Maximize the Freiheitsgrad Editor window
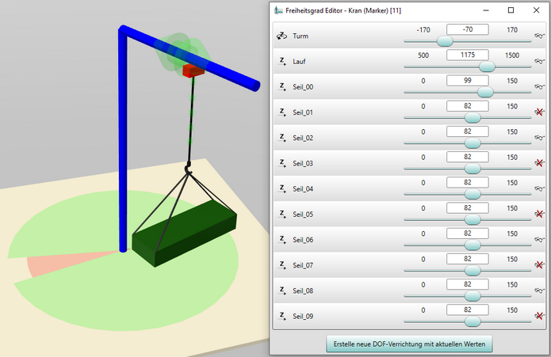The height and width of the screenshot is (357, 551). (511, 10)
